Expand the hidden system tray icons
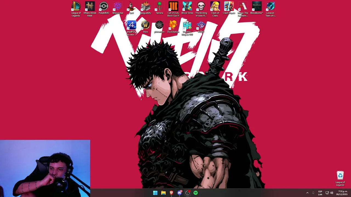This screenshot has height=197, width=351. click(x=307, y=193)
